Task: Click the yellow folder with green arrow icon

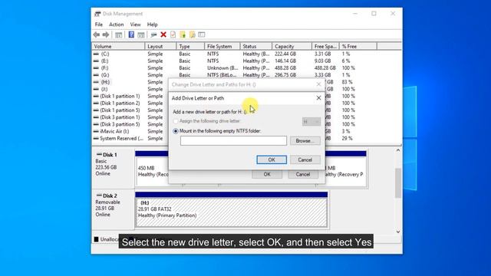Action: (x=183, y=34)
